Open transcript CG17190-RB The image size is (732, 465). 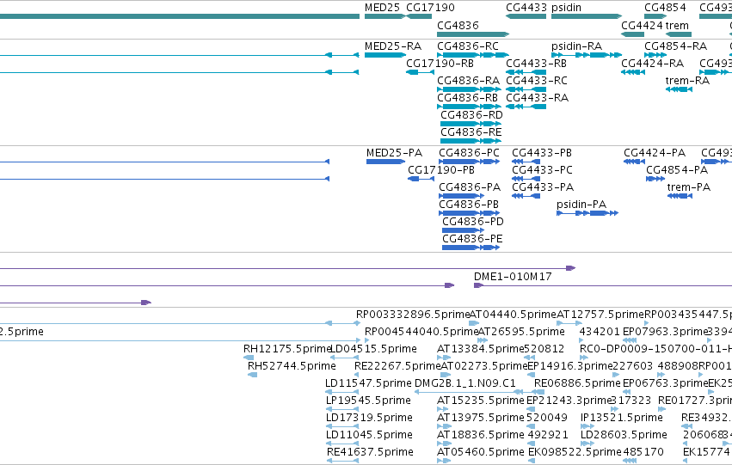(x=419, y=72)
